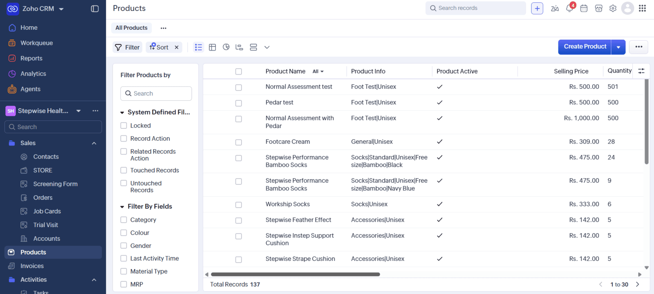This screenshot has width=654, height=294.
Task: Check the Colour field filter
Action: [123, 233]
